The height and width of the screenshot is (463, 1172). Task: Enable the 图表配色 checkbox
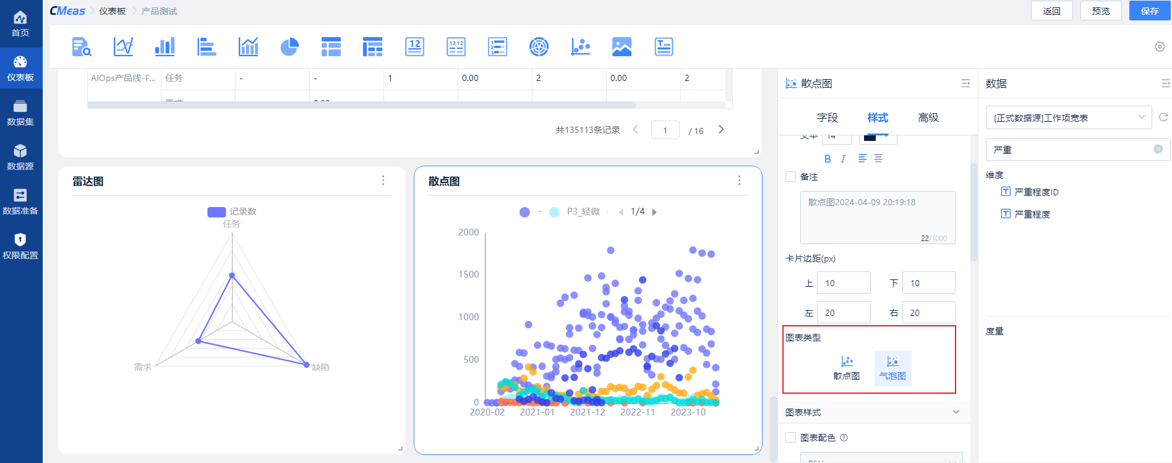790,438
